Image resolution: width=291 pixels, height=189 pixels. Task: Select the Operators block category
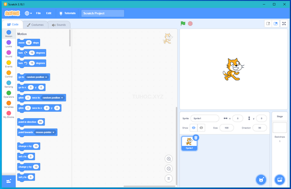(9, 94)
